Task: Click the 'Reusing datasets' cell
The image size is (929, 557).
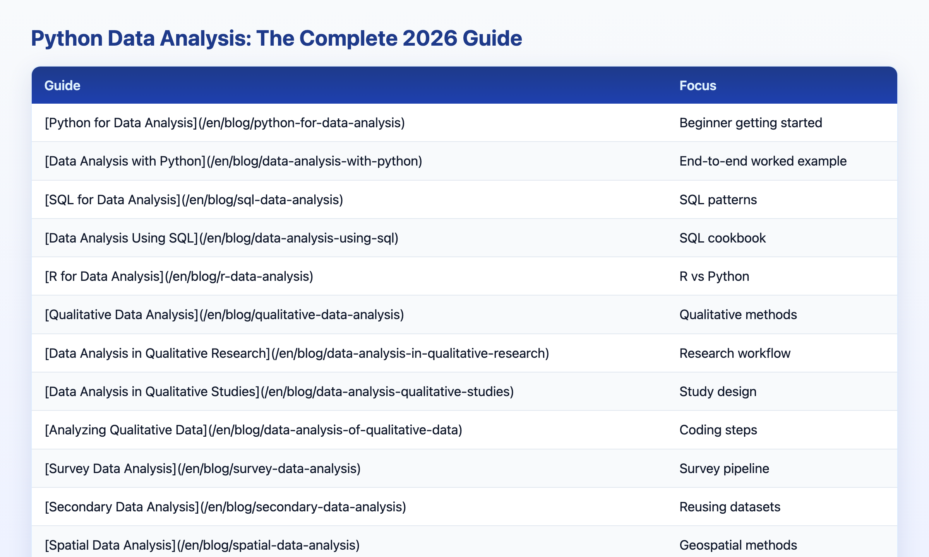Action: pyautogui.click(x=730, y=507)
